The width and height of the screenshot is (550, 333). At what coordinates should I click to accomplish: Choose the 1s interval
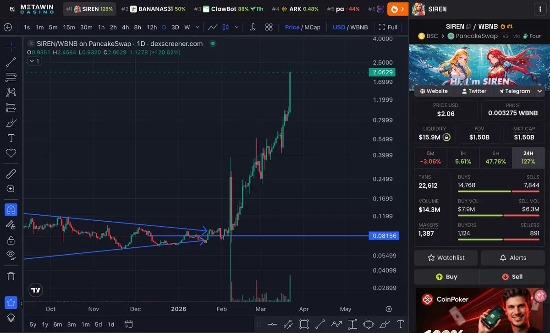pyautogui.click(x=27, y=27)
